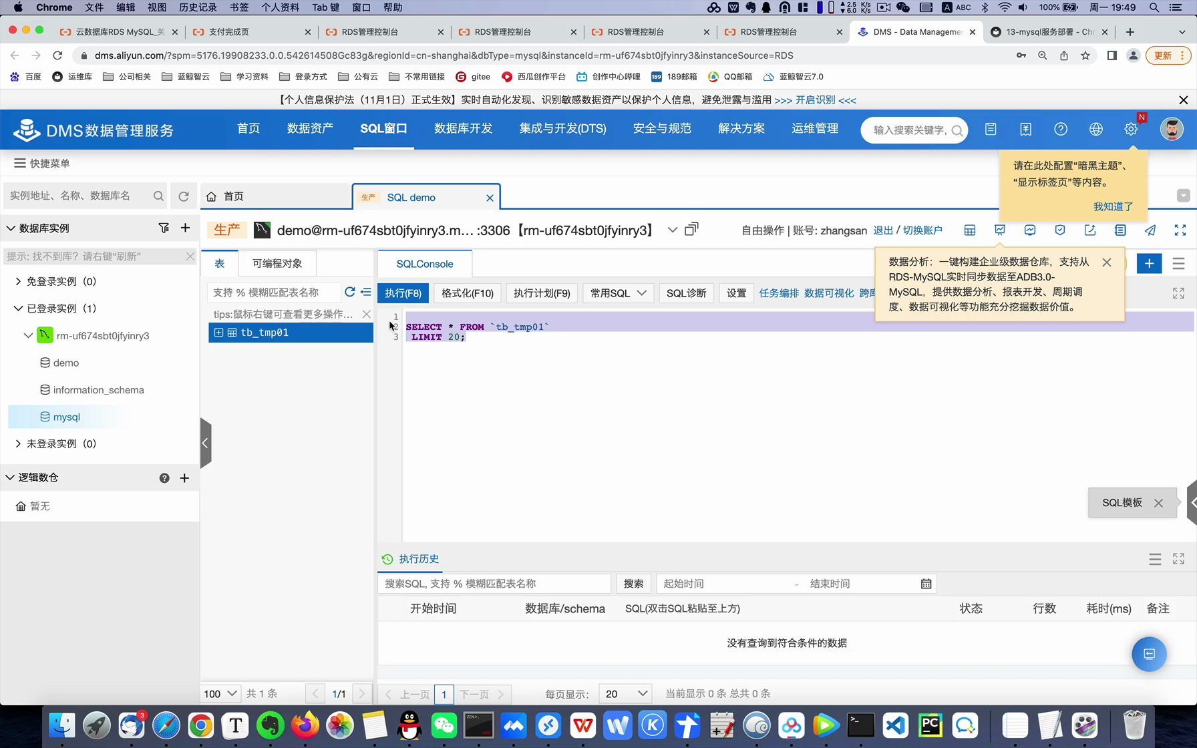Open the help question mark icon
This screenshot has width=1197, height=748.
[1061, 130]
